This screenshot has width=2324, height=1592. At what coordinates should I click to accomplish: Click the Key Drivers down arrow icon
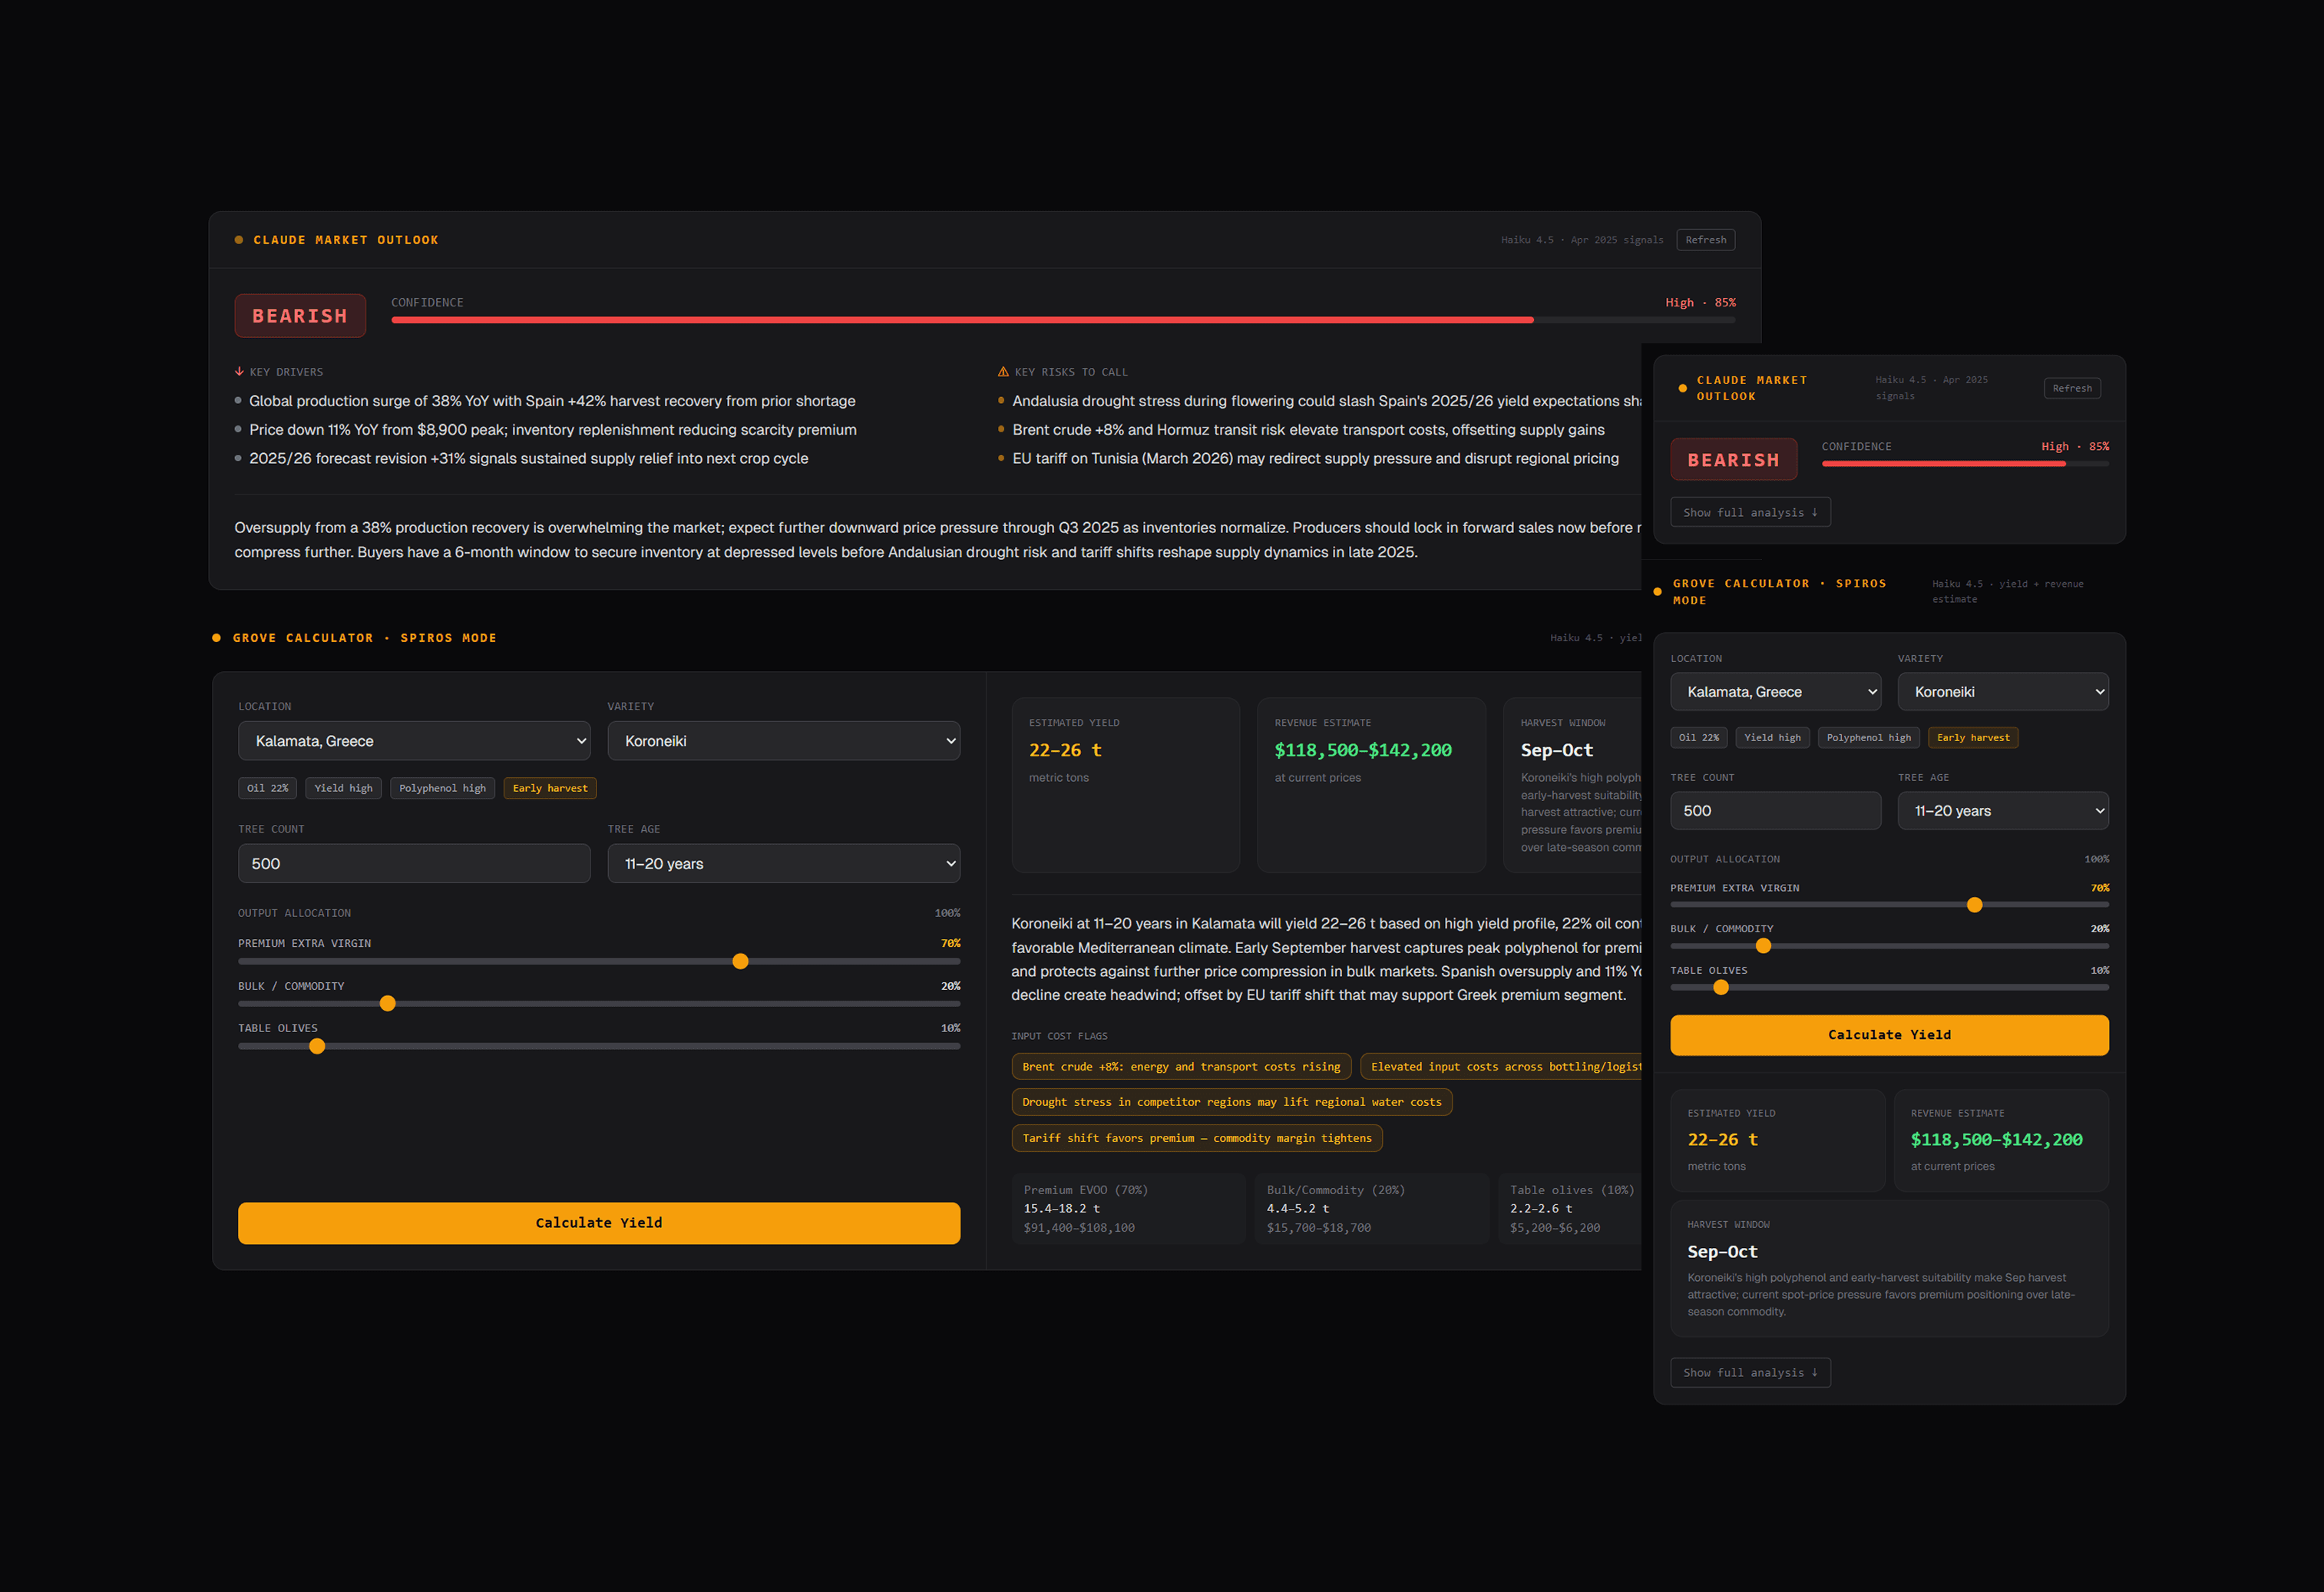pyautogui.click(x=239, y=372)
